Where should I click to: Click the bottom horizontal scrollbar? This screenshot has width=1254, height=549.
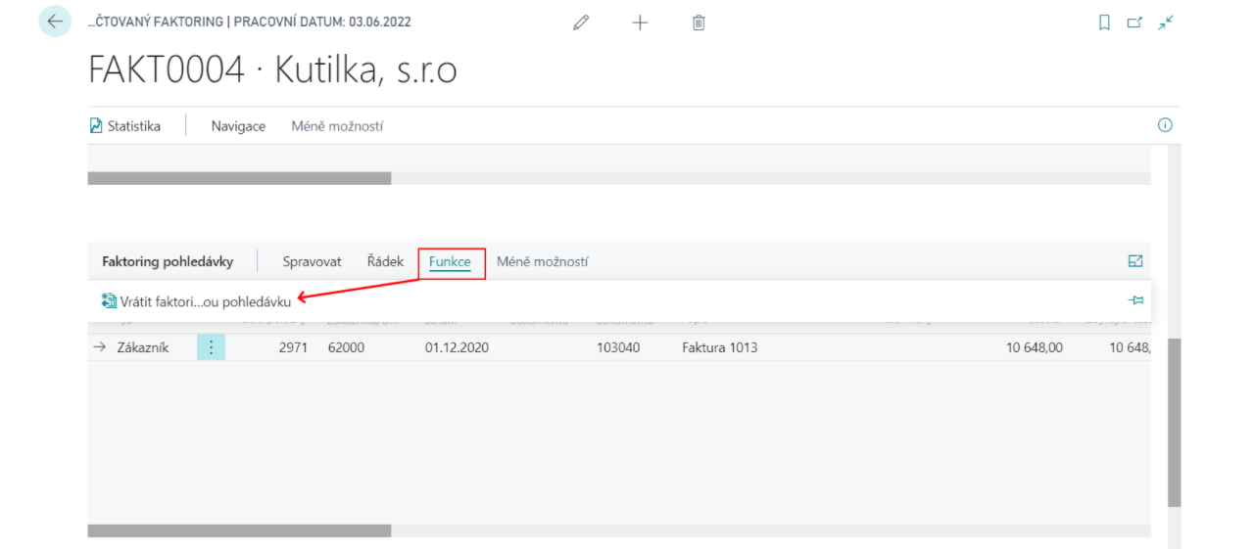point(239,530)
